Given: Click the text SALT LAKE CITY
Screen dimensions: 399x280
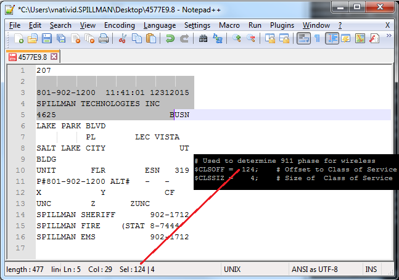Looking at the screenshot, I should 71,148.
